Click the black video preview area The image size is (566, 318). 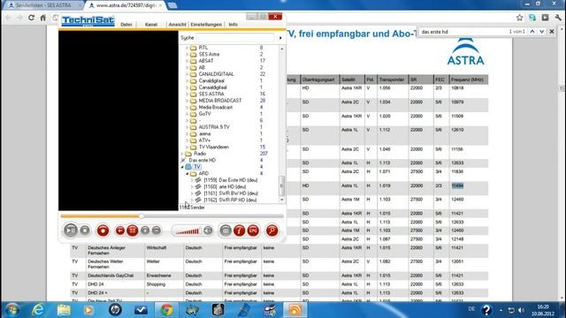click(x=119, y=121)
